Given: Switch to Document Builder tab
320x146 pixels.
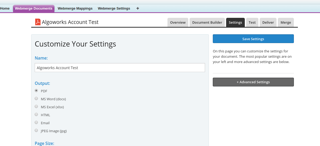Looking at the screenshot, I should tap(207, 23).
